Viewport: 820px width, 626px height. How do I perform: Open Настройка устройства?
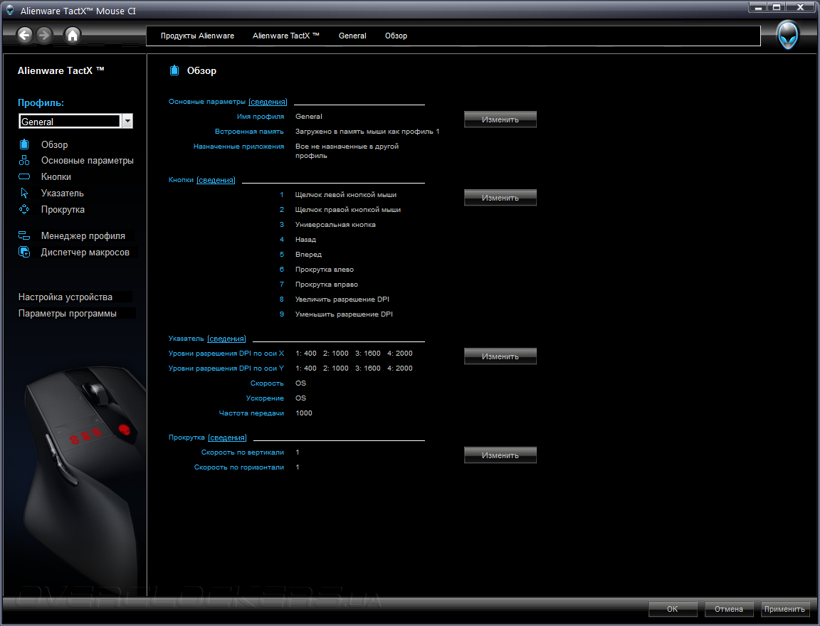65,297
